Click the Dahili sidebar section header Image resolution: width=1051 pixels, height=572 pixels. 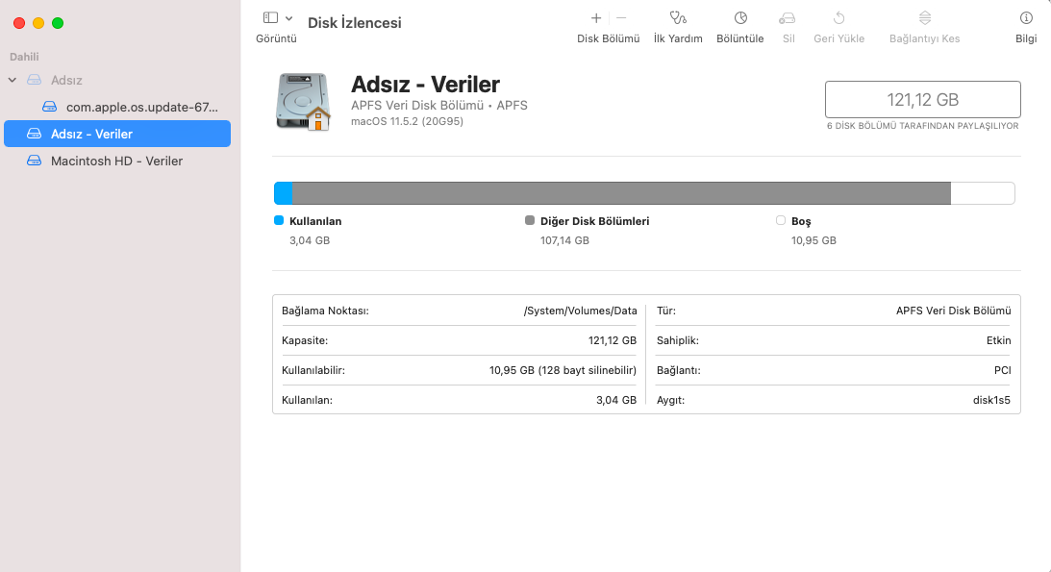pos(24,57)
